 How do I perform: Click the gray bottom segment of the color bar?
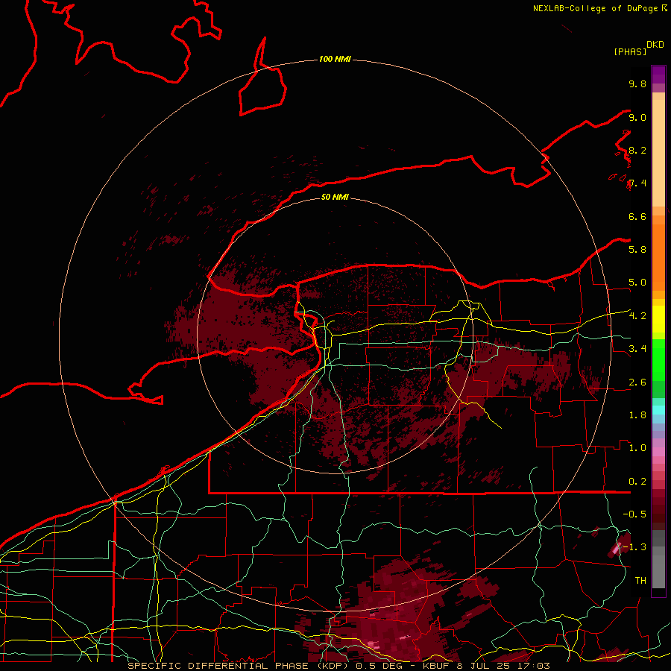click(658, 571)
